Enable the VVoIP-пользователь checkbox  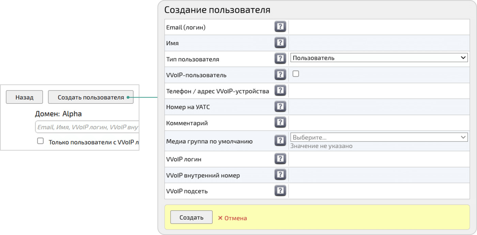295,73
